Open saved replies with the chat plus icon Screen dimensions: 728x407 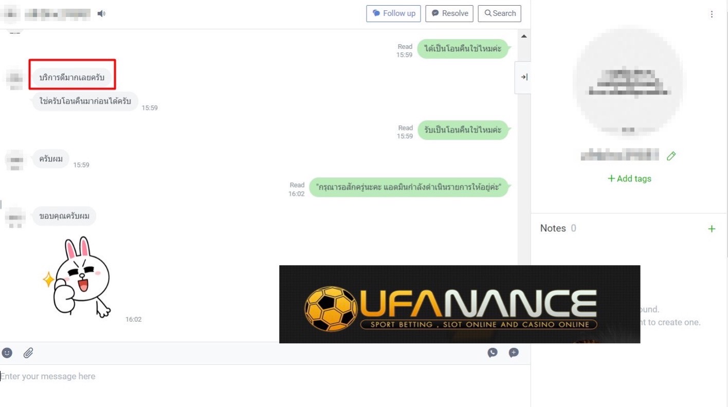point(514,353)
